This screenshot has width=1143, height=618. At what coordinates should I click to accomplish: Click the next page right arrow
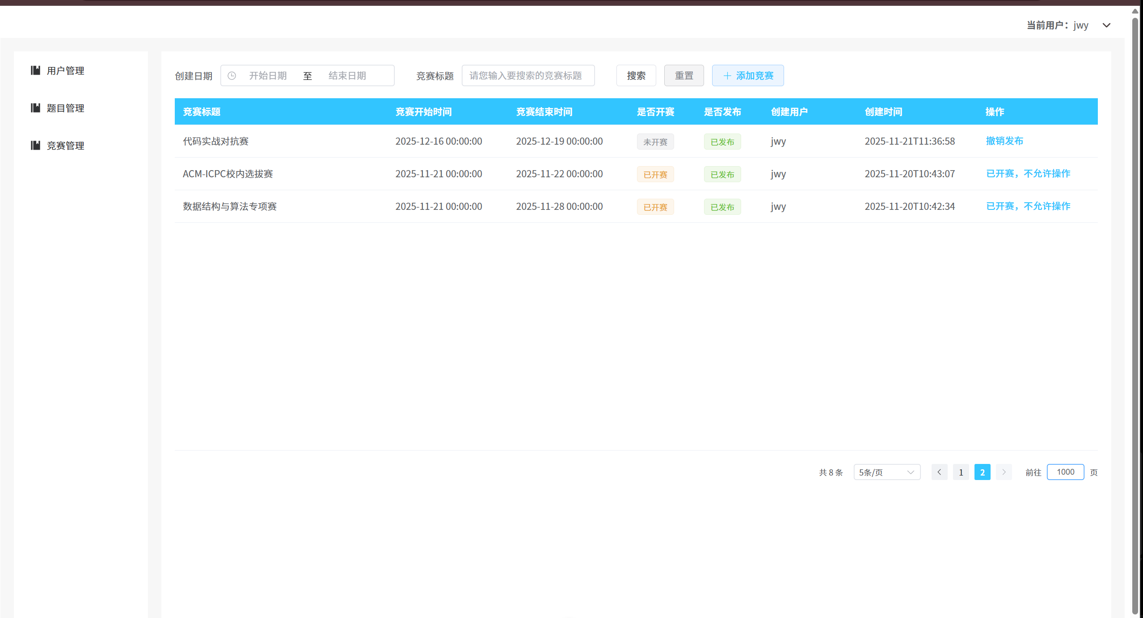pyautogui.click(x=1004, y=472)
